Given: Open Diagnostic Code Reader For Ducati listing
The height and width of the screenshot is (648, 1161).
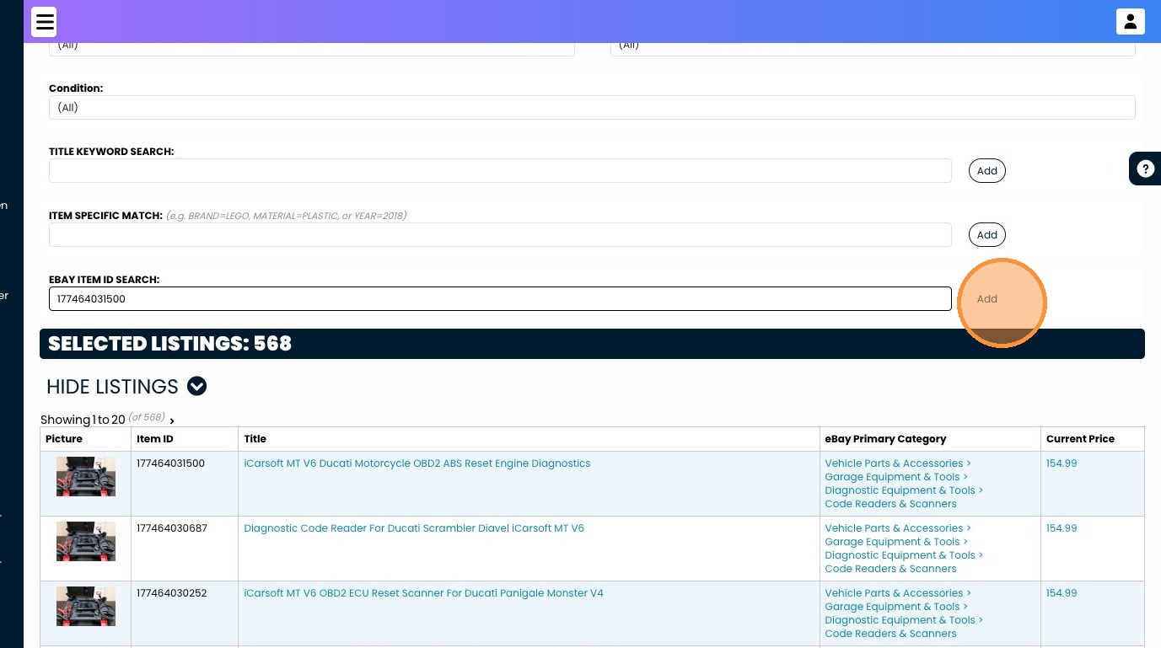Looking at the screenshot, I should pyautogui.click(x=414, y=528).
